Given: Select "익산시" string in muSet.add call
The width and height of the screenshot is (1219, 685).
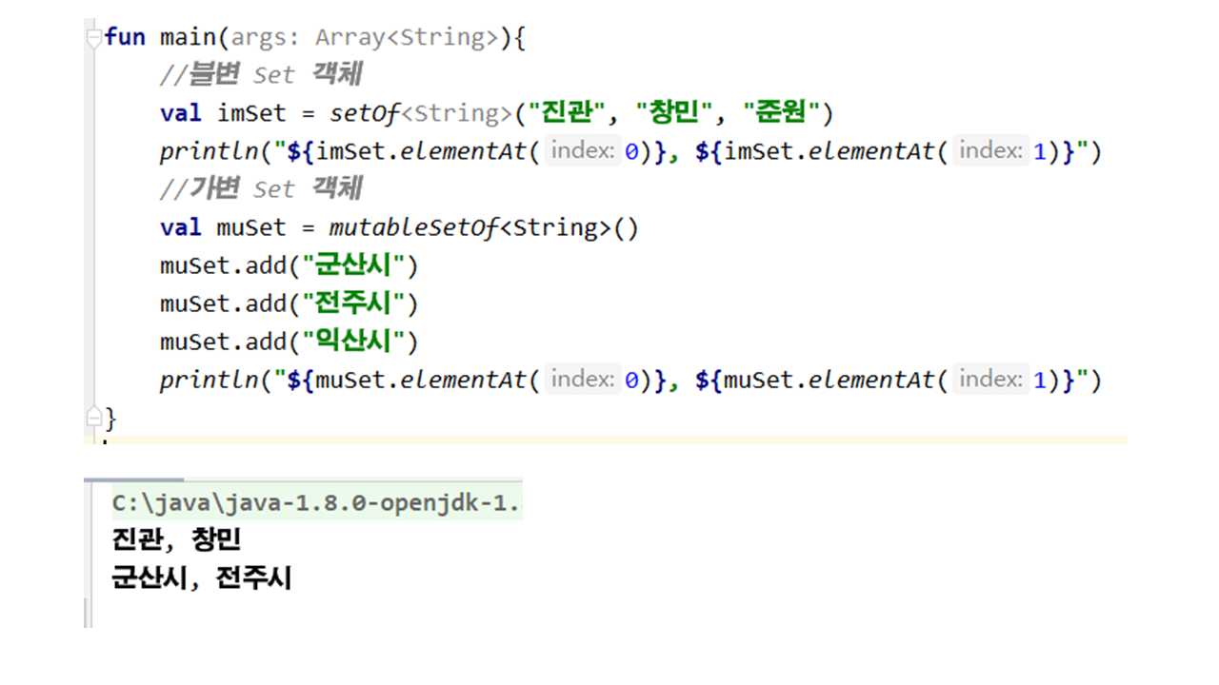Looking at the screenshot, I should [353, 342].
